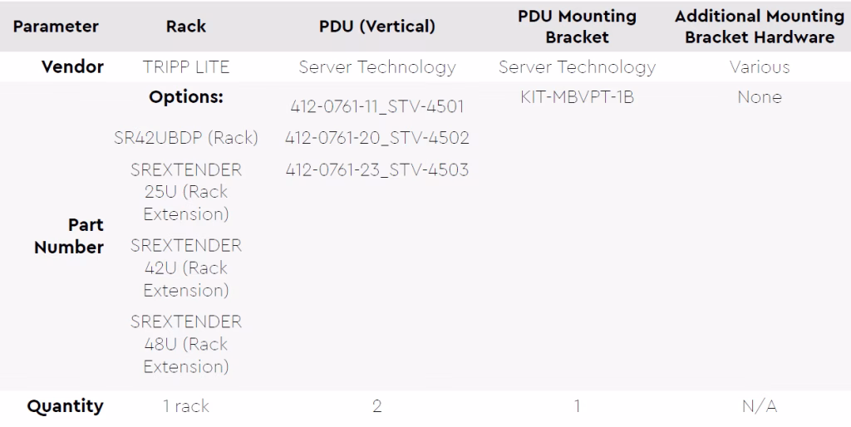Click SREXTENDER 25U rack extension entry
Image resolution: width=851 pixels, height=427 pixels.
[186, 192]
